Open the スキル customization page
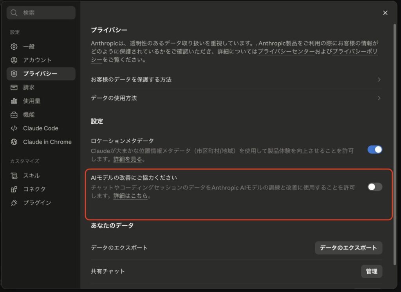This screenshot has height=292, width=401. coord(41,176)
